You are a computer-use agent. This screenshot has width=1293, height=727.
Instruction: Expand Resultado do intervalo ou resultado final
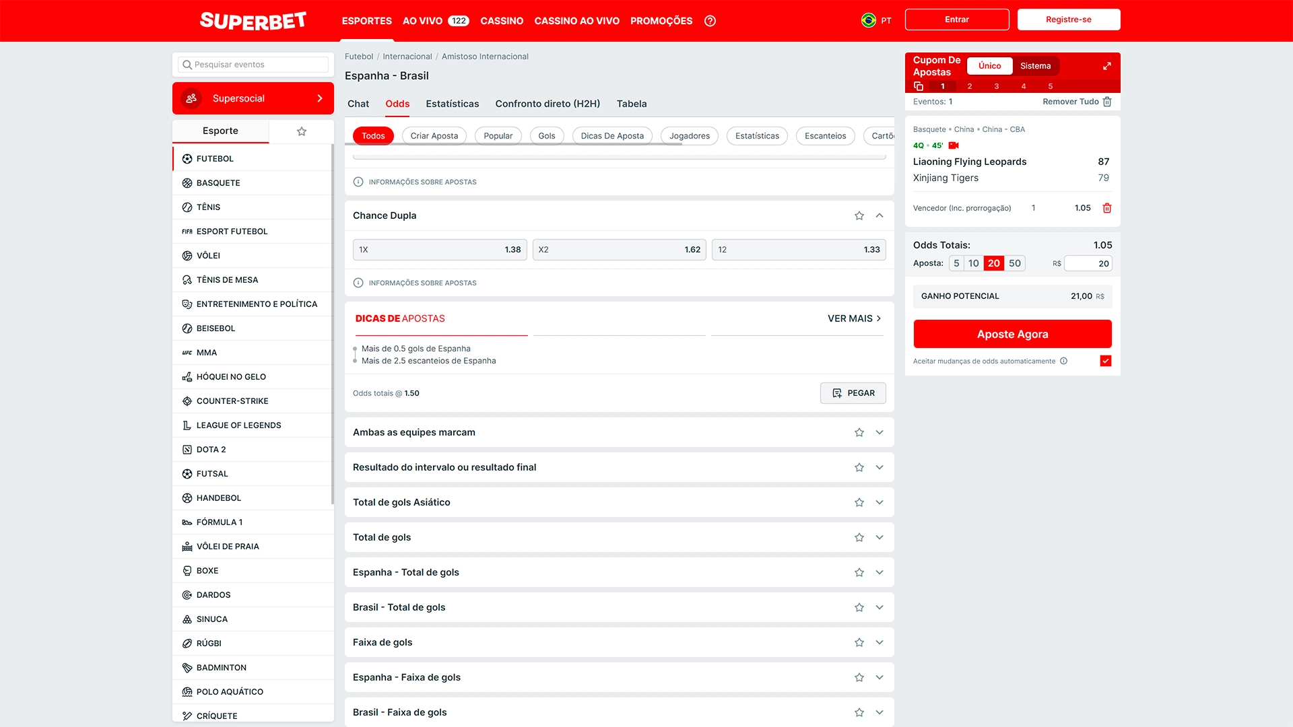pyautogui.click(x=880, y=467)
